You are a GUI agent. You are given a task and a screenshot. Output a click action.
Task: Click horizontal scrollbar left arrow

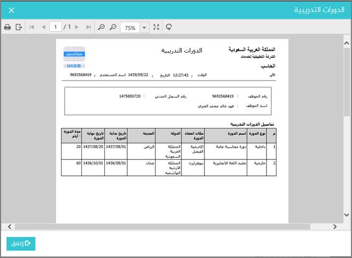tap(10, 227)
